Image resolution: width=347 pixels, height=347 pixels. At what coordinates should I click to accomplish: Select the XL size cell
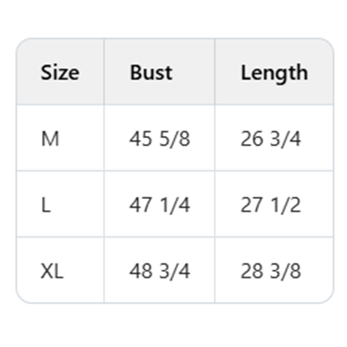point(52,271)
